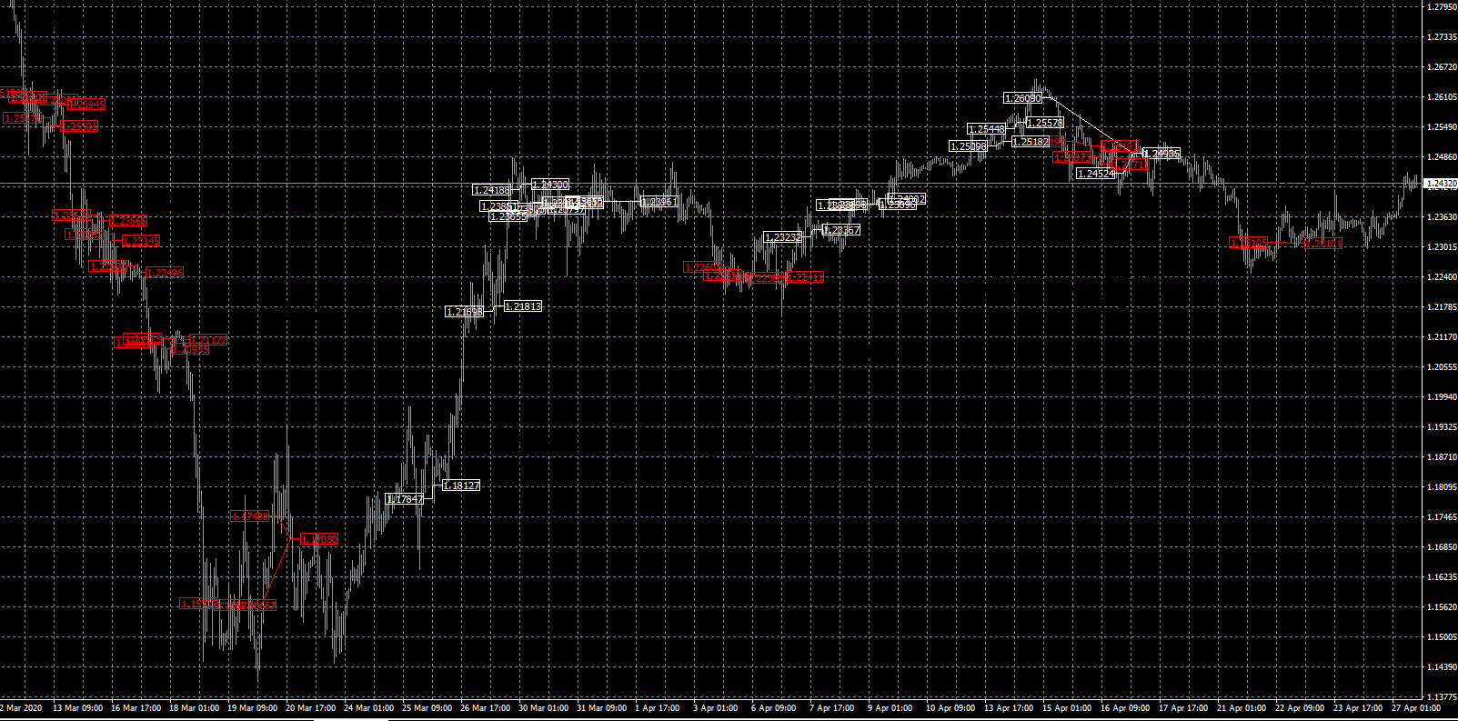The width and height of the screenshot is (1458, 721).
Task: Click 1.19325 on the price scale
Action: click(x=1442, y=427)
